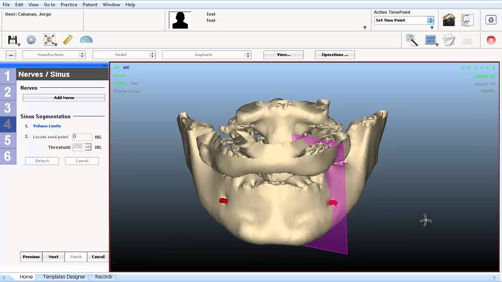Select the A orientation view letter
The image size is (502, 282).
pyautogui.click(x=462, y=68)
